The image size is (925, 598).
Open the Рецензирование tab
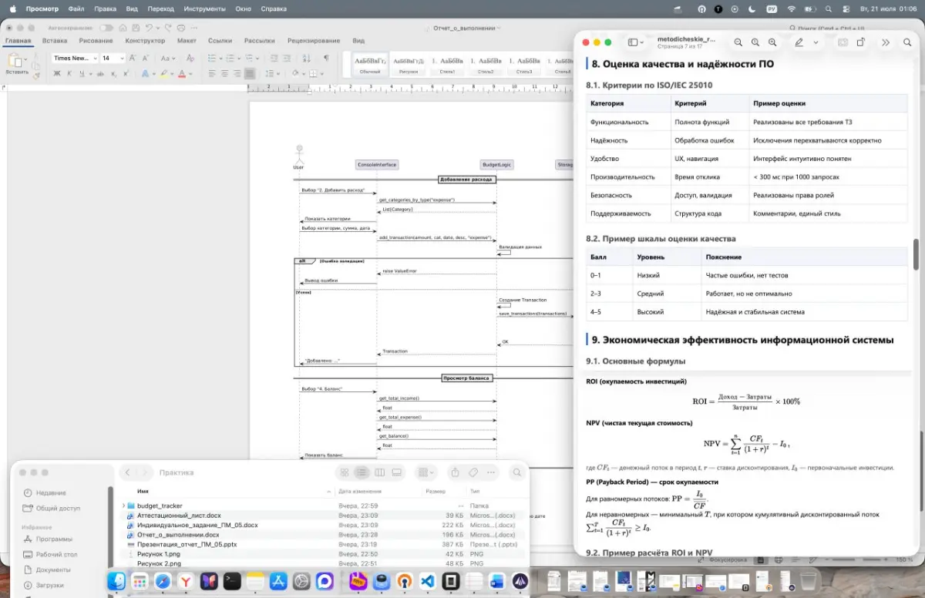(314, 41)
